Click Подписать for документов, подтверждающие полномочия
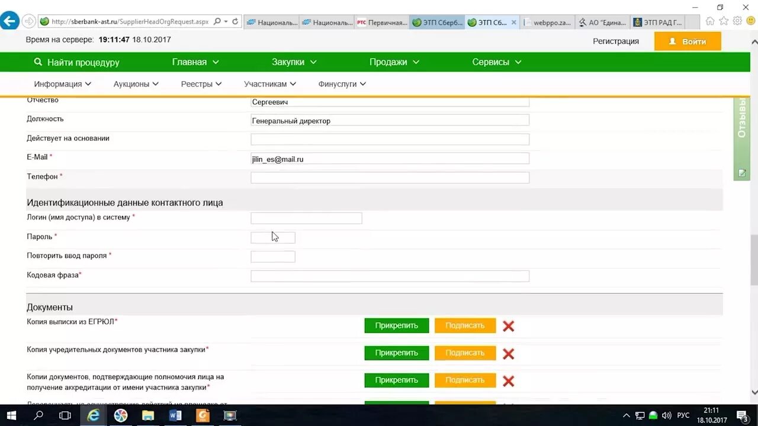Viewport: 758px width, 426px height. point(465,380)
